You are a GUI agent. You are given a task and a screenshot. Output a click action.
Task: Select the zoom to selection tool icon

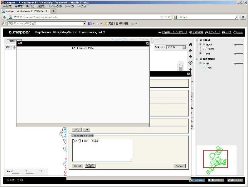tap(190, 63)
